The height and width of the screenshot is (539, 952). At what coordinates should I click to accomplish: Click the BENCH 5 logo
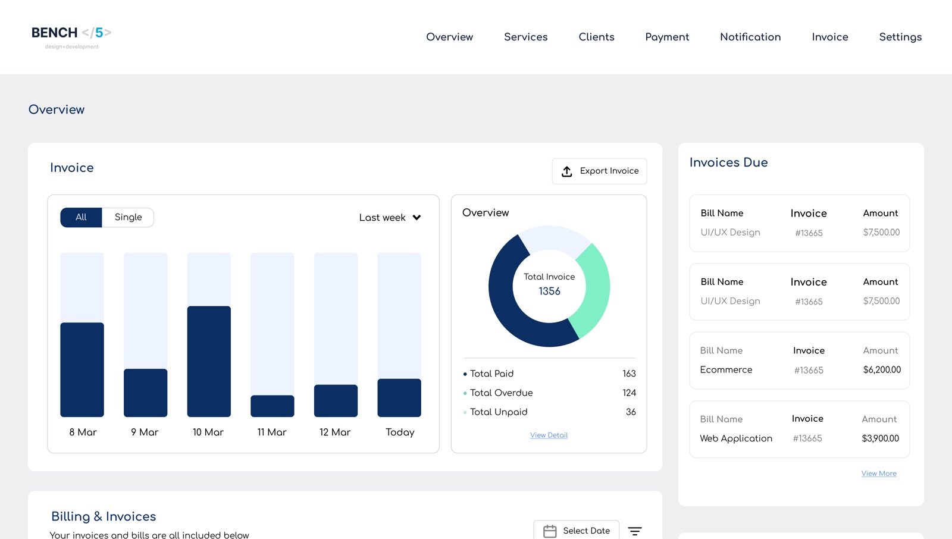[x=71, y=37]
